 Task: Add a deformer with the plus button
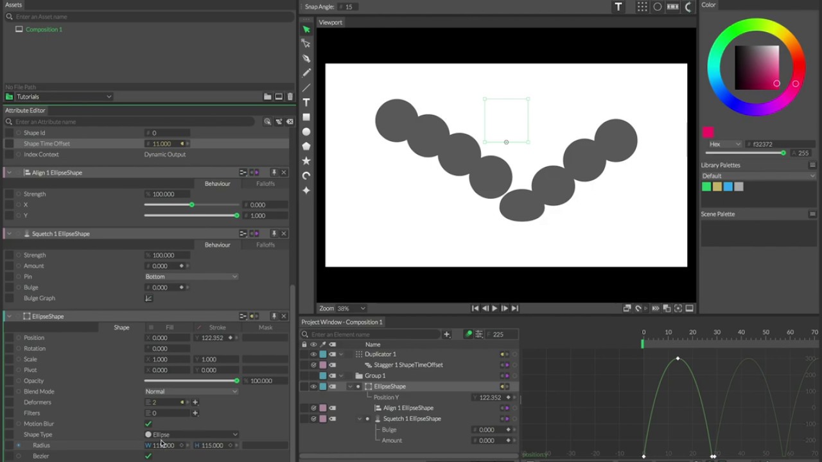tap(195, 402)
